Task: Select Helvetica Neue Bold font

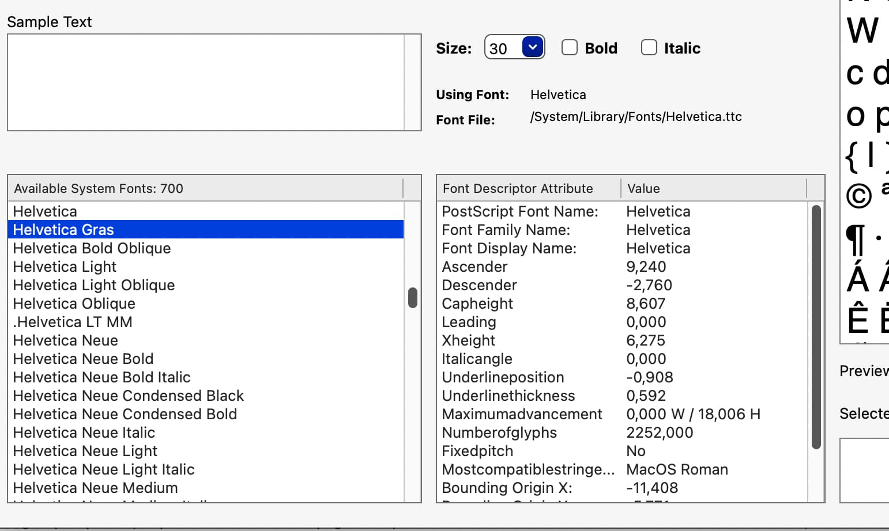Action: pos(206,359)
